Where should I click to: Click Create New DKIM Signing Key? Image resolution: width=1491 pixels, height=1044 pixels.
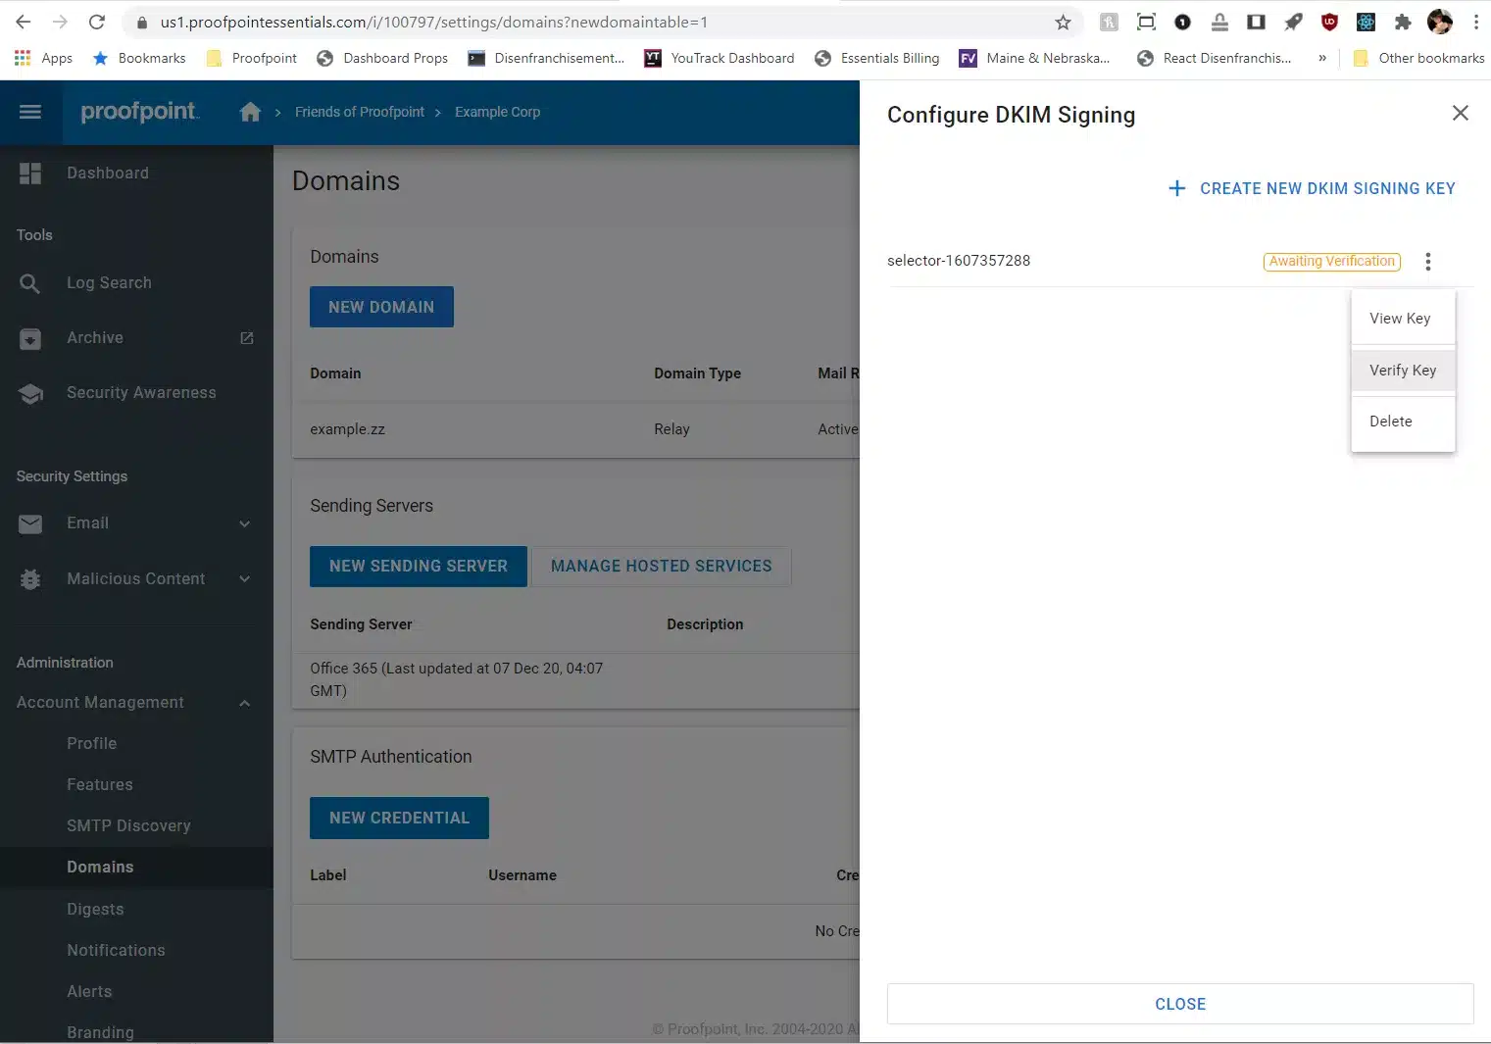[x=1312, y=188]
